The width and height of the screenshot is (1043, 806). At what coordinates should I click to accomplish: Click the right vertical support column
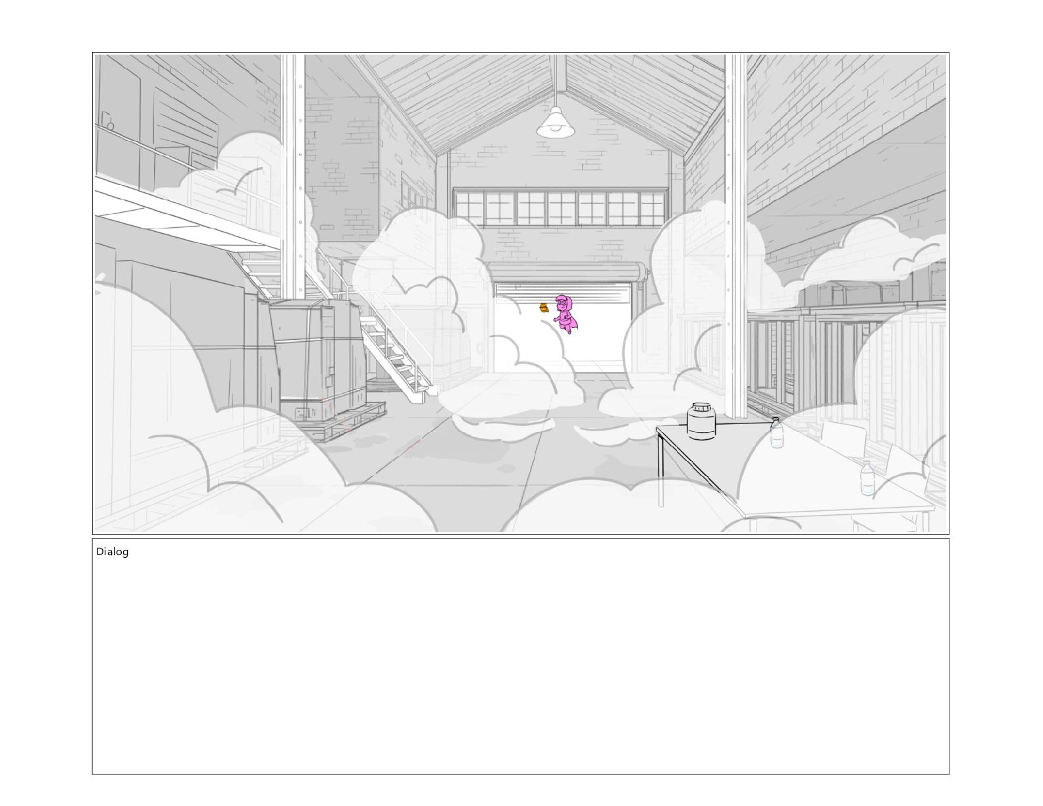click(735, 234)
